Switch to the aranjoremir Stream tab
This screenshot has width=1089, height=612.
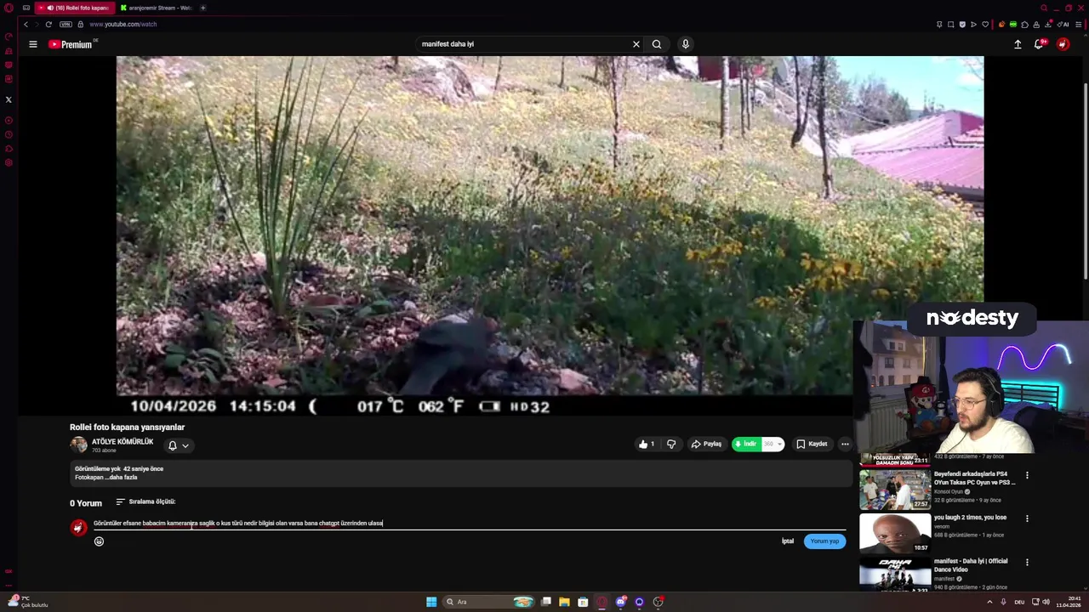point(156,8)
